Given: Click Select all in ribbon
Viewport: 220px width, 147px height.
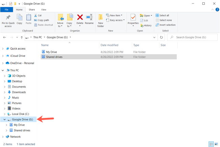Looking at the screenshot, I should click(162, 16).
